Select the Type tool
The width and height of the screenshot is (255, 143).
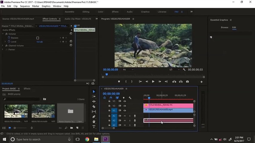coord(94,127)
